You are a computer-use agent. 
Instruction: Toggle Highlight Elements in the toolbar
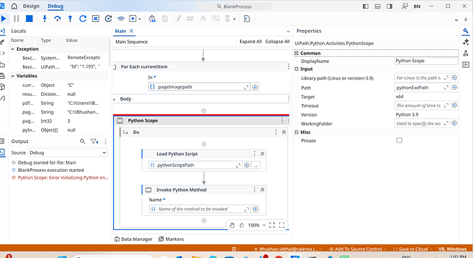point(178,18)
